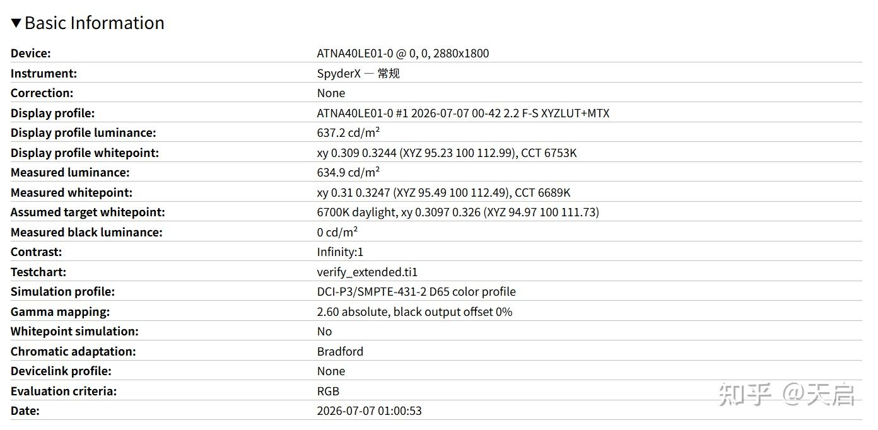This screenshot has width=878, height=430.
Task: Select the Device value ATNA40LE01-0
Action: [x=403, y=54]
